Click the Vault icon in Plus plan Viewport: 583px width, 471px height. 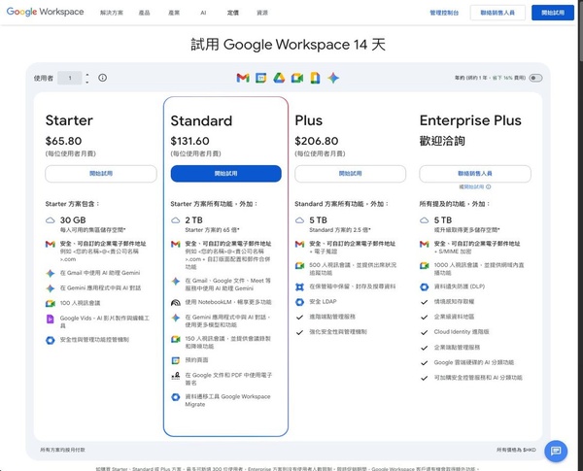pos(299,287)
